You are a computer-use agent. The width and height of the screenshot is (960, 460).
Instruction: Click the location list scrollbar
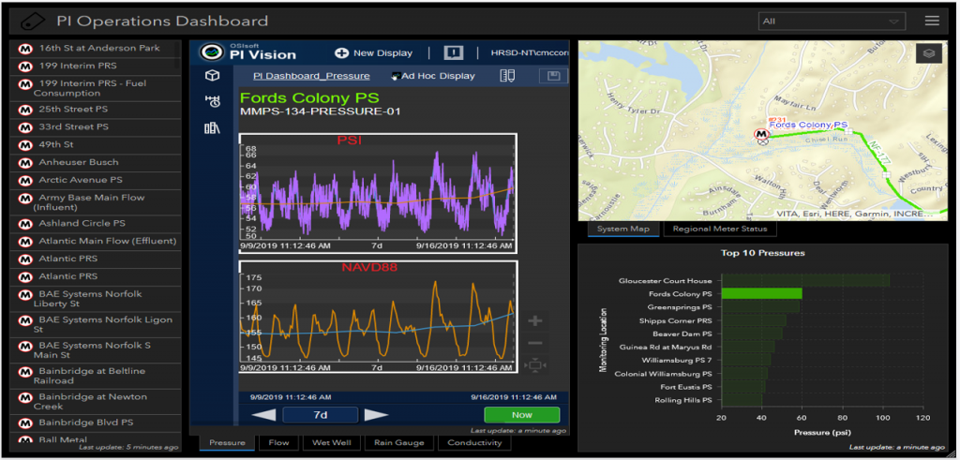click(x=177, y=55)
